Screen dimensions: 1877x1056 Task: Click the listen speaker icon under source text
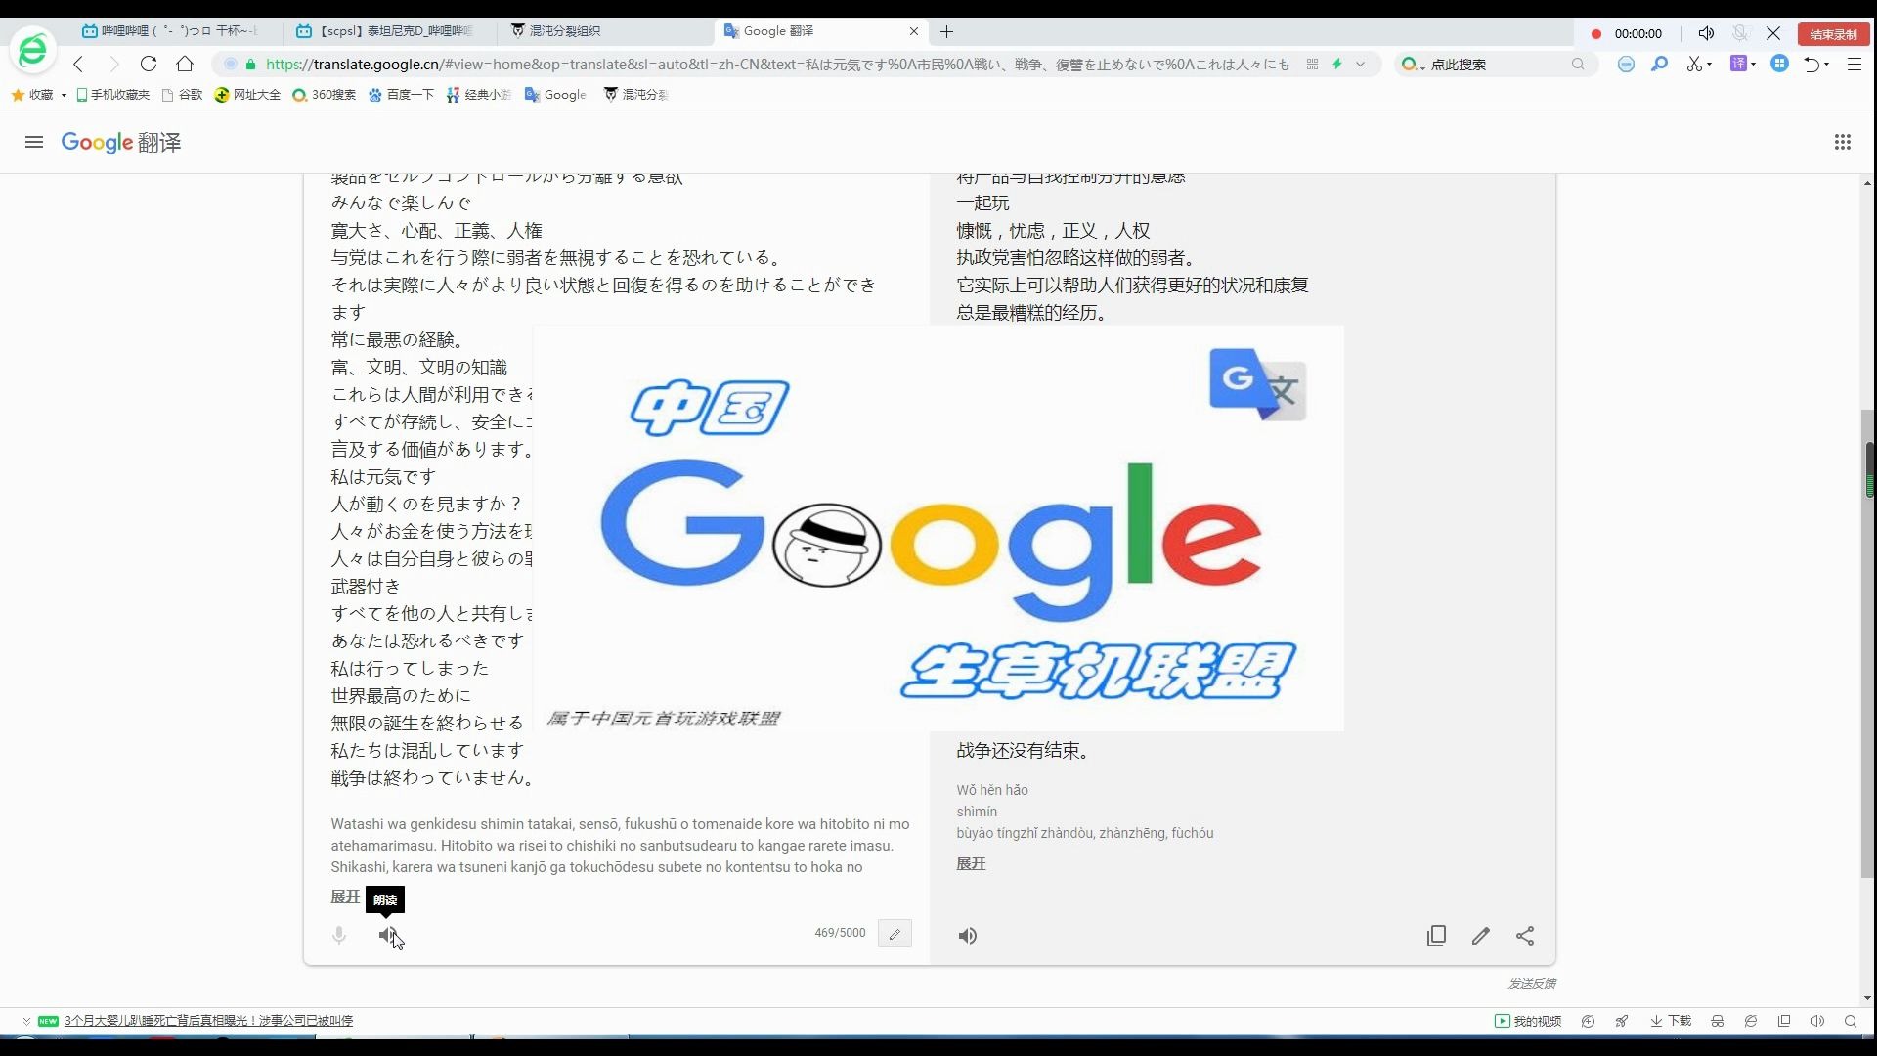click(388, 935)
